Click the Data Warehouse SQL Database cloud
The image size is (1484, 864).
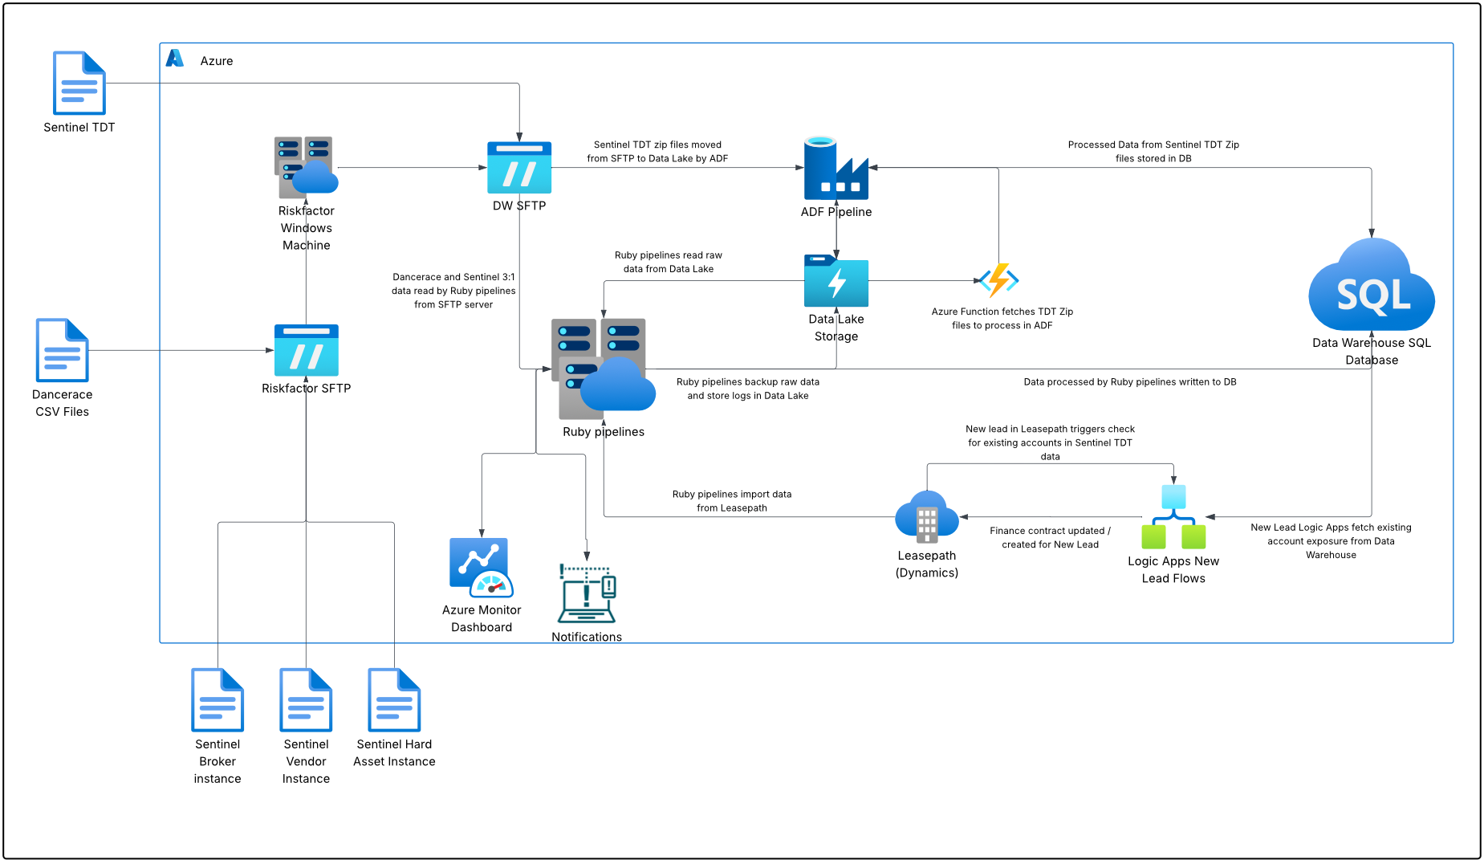1371,287
